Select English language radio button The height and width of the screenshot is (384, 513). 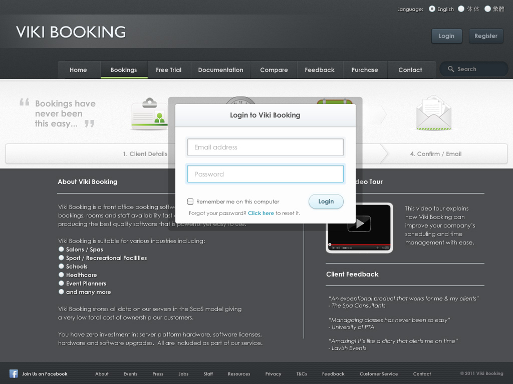tap(432, 9)
